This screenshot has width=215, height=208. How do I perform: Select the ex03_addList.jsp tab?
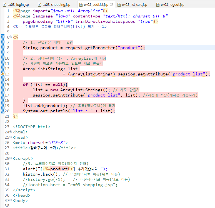click(x=96, y=5)
